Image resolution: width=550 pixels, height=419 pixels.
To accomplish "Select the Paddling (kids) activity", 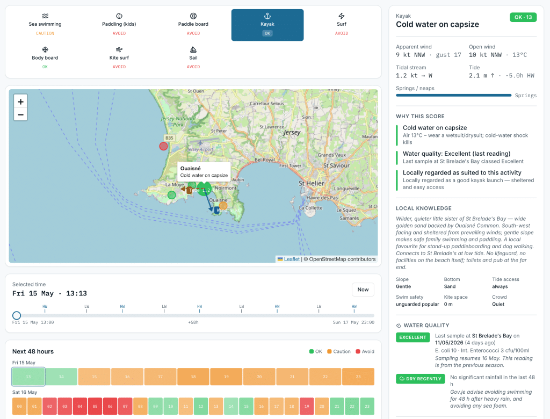I will point(119,25).
